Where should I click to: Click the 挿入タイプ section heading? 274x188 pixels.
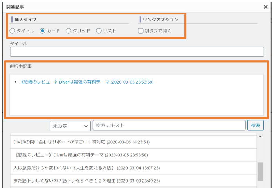[26, 20]
